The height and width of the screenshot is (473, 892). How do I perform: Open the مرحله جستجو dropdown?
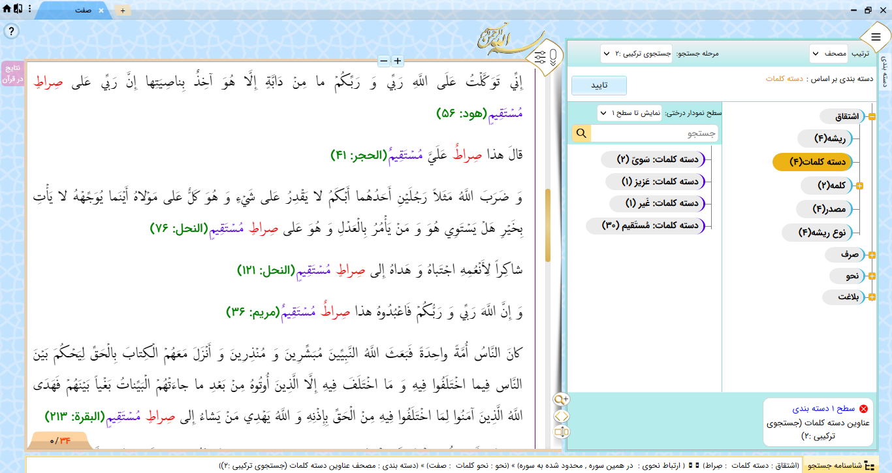tap(635, 54)
